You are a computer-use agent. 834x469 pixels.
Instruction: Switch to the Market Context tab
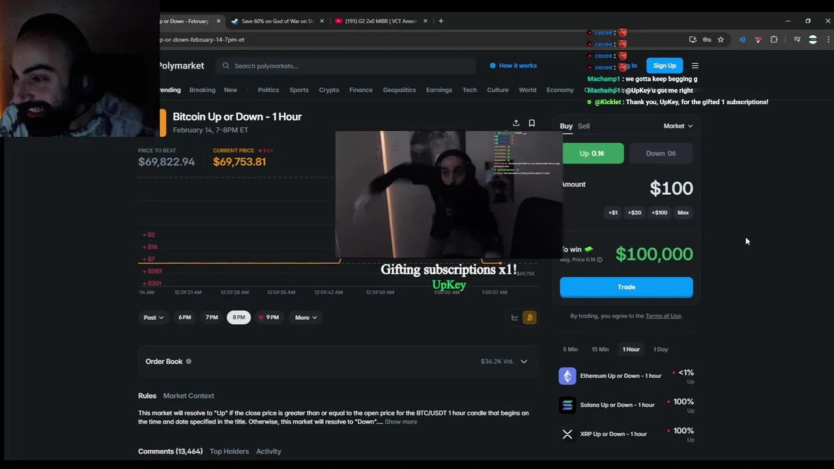[x=188, y=396]
